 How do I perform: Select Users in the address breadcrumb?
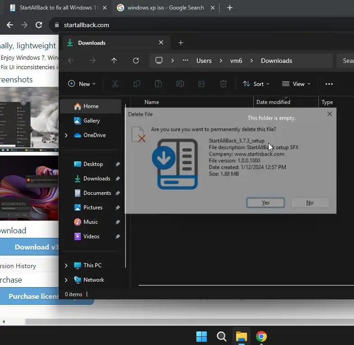[204, 61]
